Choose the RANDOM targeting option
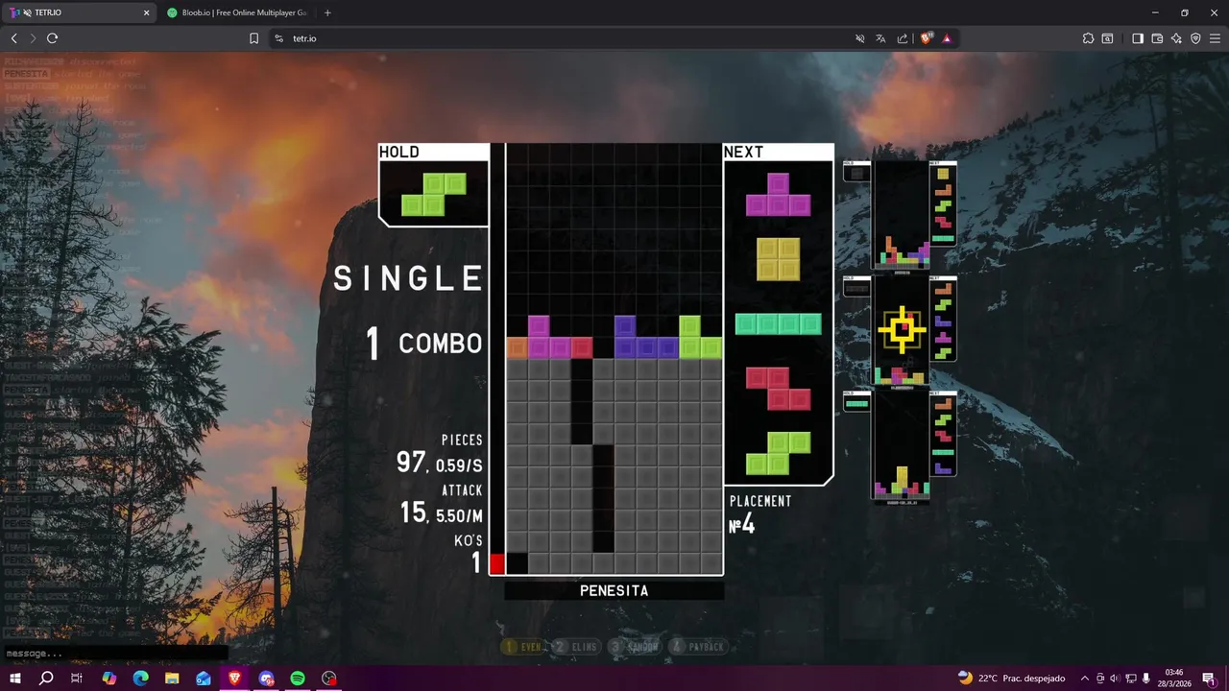Viewport: 1229px width, 691px height. point(634,647)
